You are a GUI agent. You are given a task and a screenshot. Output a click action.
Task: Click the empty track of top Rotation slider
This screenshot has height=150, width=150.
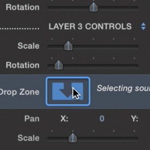(x=118, y=8)
